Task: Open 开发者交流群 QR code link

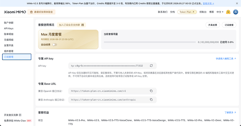Action: point(13,115)
